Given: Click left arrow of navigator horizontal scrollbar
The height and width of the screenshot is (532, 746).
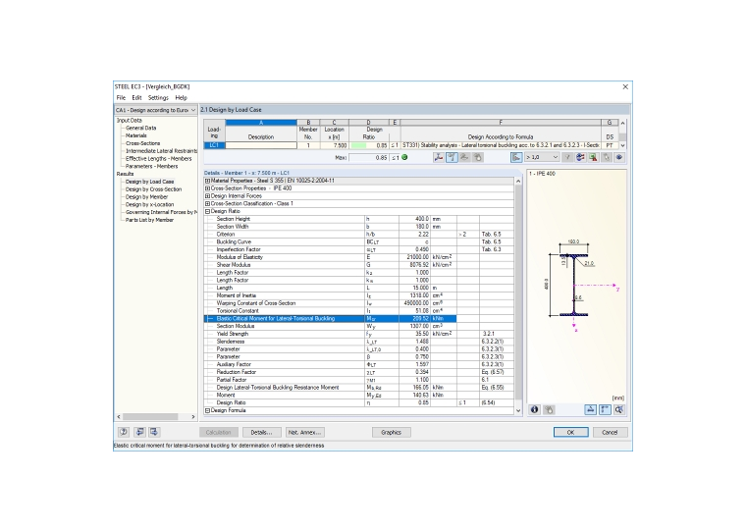Looking at the screenshot, I should click(119, 417).
